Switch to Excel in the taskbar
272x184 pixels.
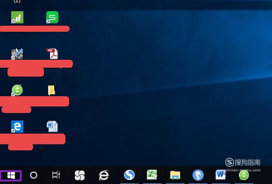click(x=152, y=175)
